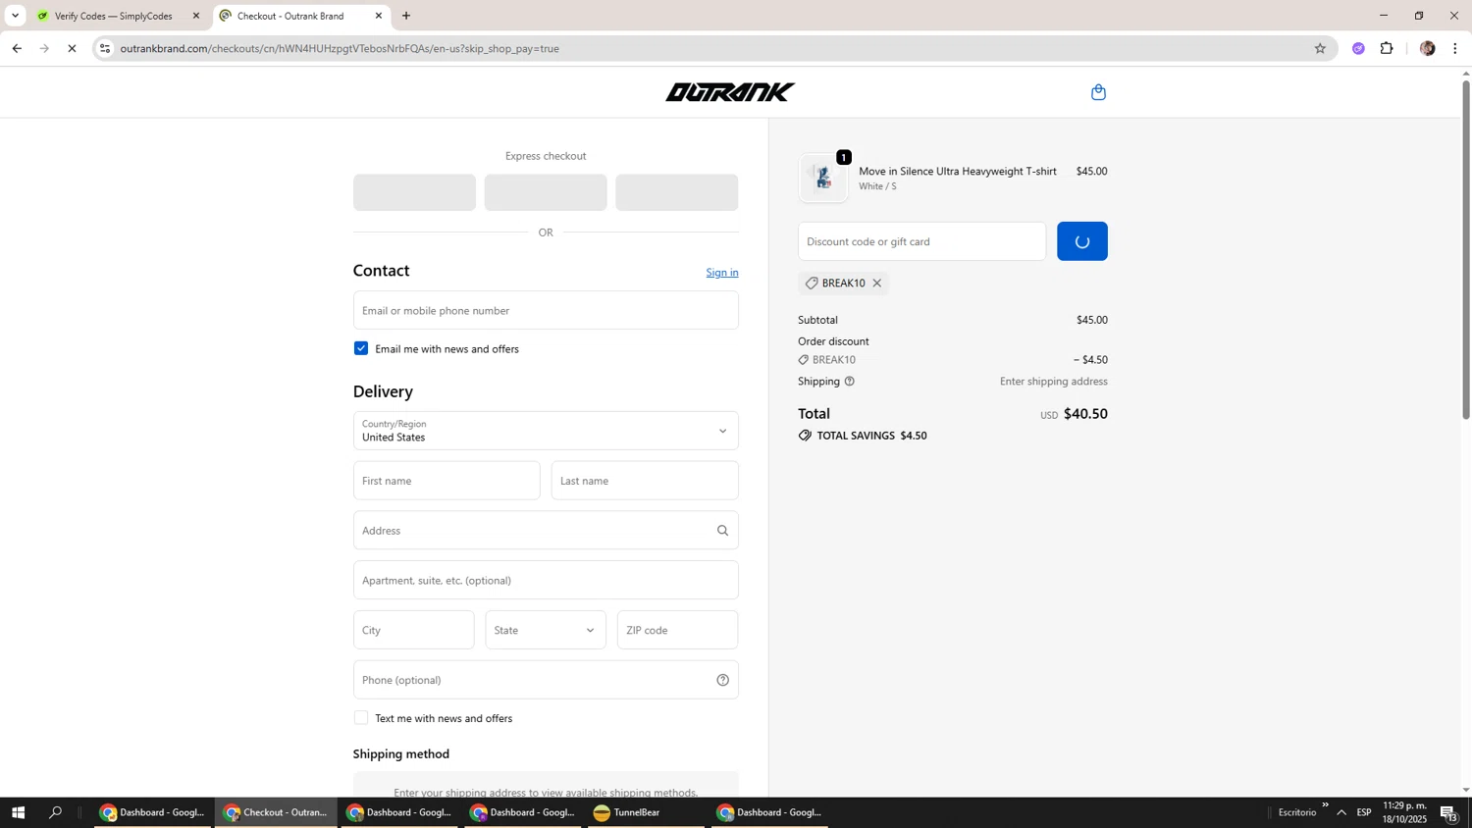Open the Chrome three-dot menu
Screen dimensions: 1472x828
tap(1455, 48)
